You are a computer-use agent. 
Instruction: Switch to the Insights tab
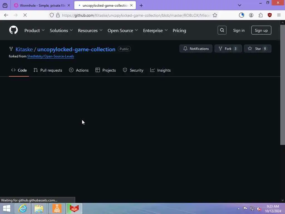point(160,70)
